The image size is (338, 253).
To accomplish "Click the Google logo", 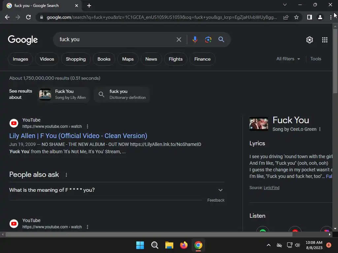I will coord(23,40).
